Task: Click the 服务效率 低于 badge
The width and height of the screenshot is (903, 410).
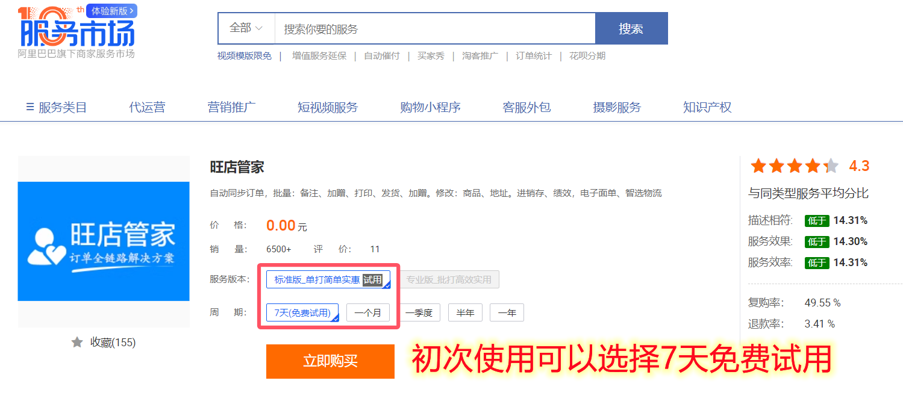Action: click(817, 262)
